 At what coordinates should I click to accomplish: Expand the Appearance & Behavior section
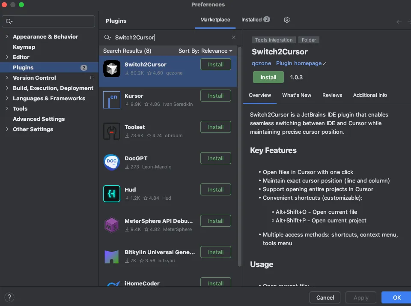coord(7,37)
